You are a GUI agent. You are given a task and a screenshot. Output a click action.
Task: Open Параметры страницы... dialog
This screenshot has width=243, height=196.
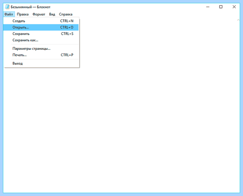point(41,49)
